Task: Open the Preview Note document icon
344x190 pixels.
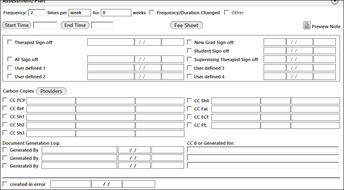Action: pos(307,25)
